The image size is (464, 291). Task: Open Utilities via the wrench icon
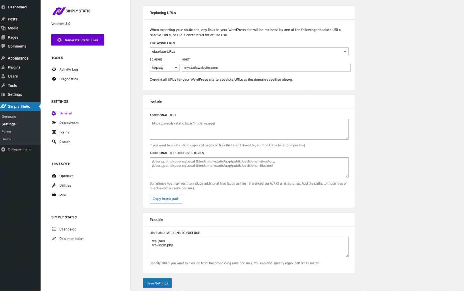tap(54, 185)
